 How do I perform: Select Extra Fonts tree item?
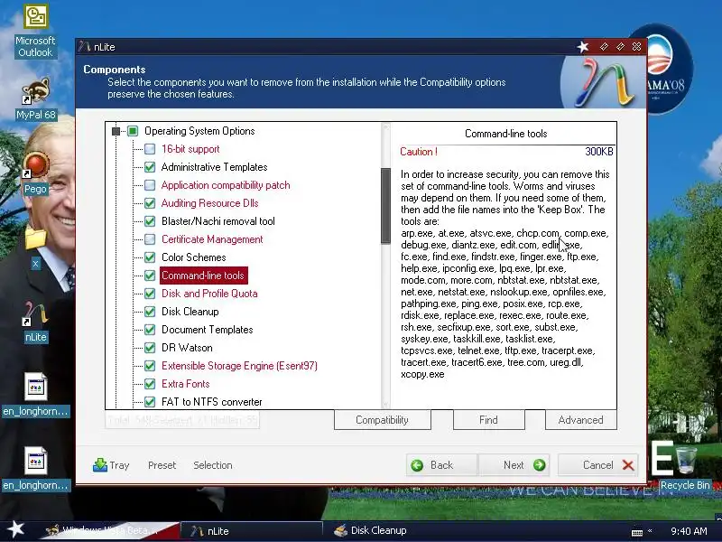point(186,383)
